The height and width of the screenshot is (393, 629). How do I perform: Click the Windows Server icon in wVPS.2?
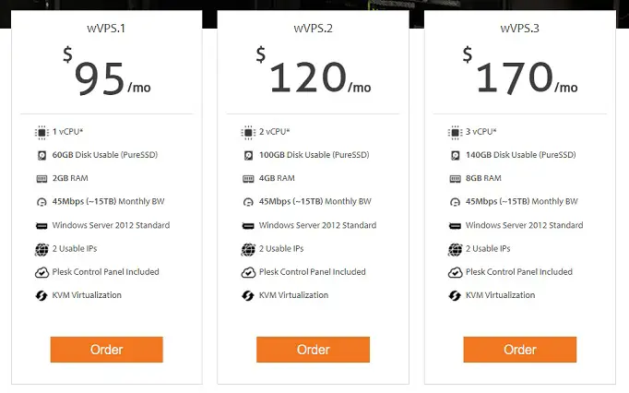pyautogui.click(x=248, y=226)
